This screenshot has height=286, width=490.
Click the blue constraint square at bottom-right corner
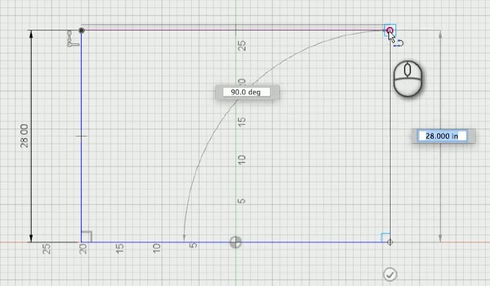click(386, 237)
